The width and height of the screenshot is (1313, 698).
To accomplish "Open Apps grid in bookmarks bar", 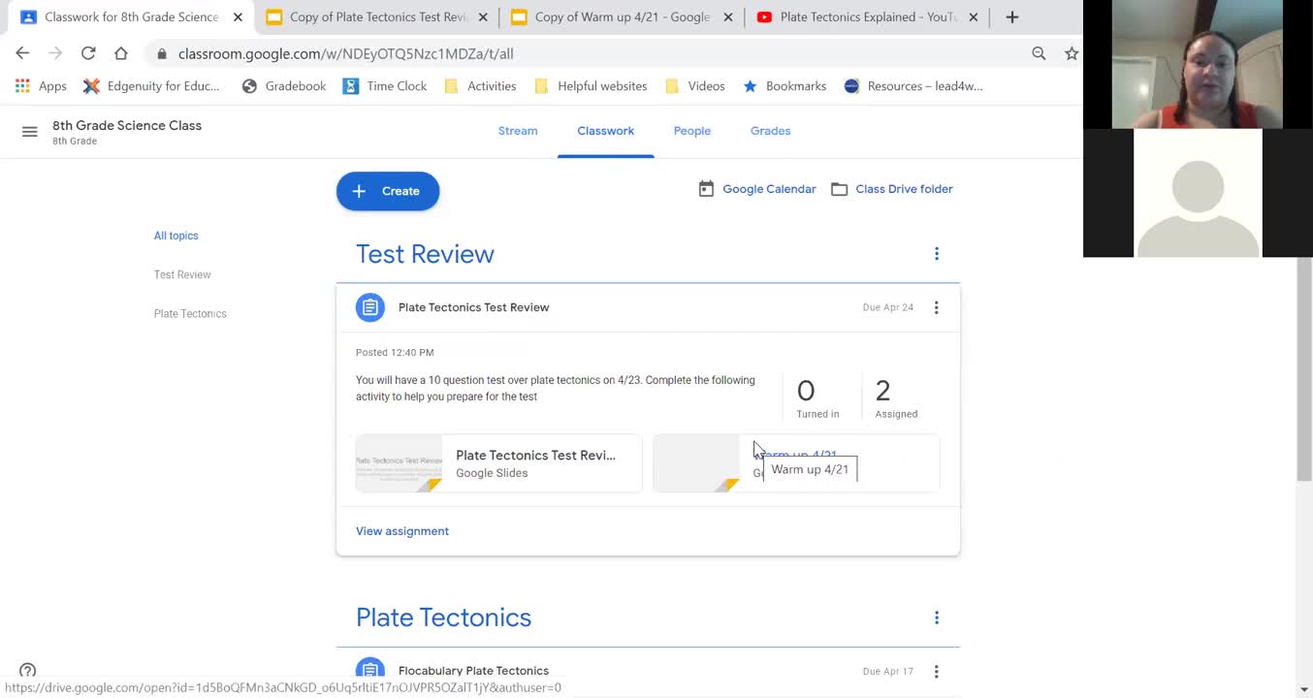I will point(41,86).
